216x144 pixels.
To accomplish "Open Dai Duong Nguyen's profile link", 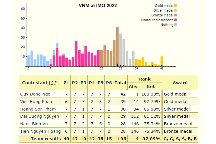I will [x=39, y=116].
